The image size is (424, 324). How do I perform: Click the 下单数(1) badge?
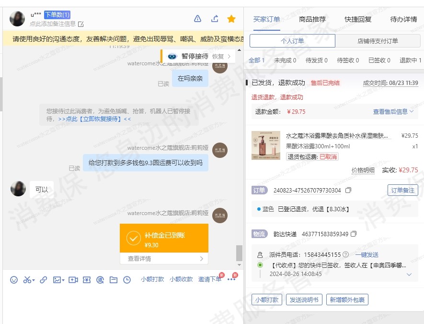(57, 14)
